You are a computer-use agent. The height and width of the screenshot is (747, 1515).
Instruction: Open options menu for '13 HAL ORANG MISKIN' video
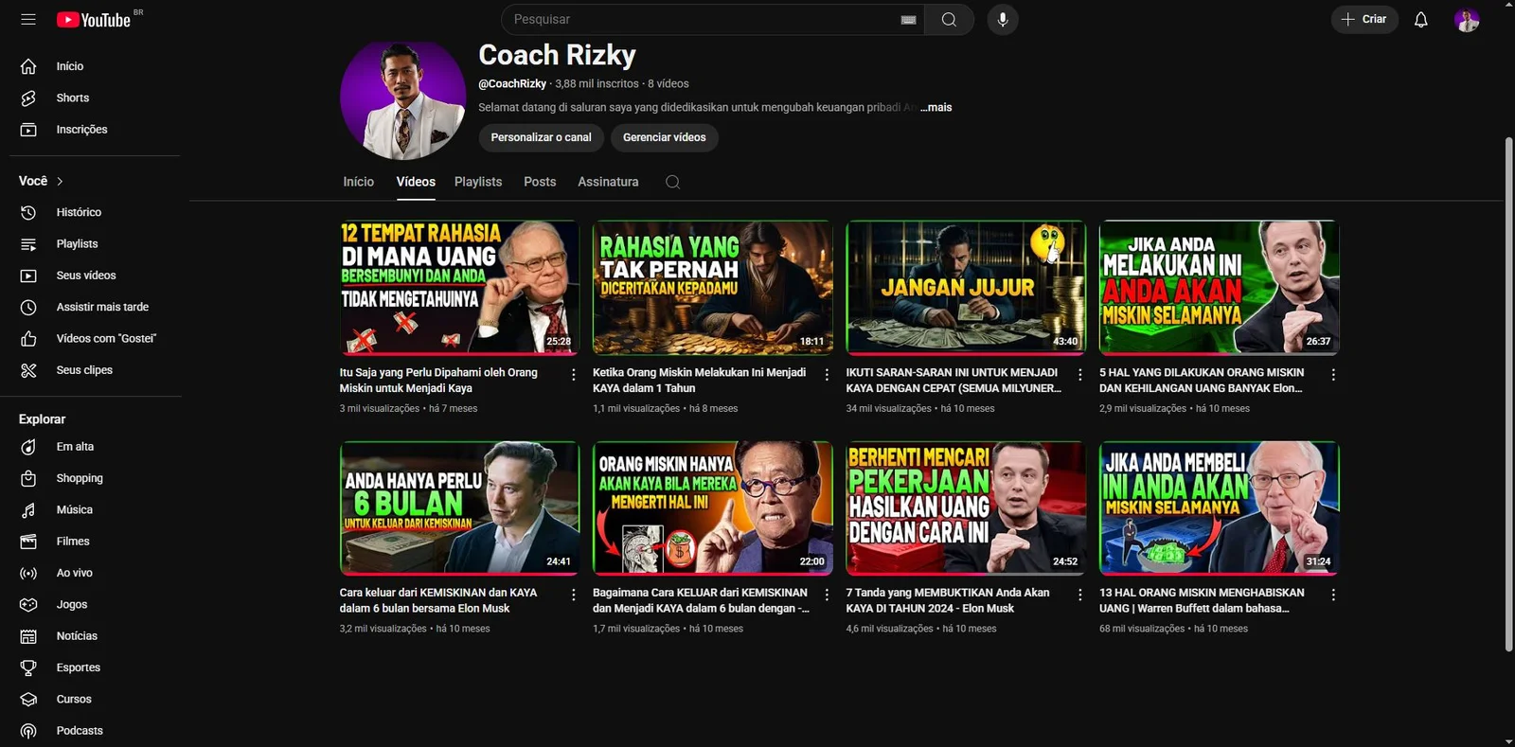(1333, 595)
